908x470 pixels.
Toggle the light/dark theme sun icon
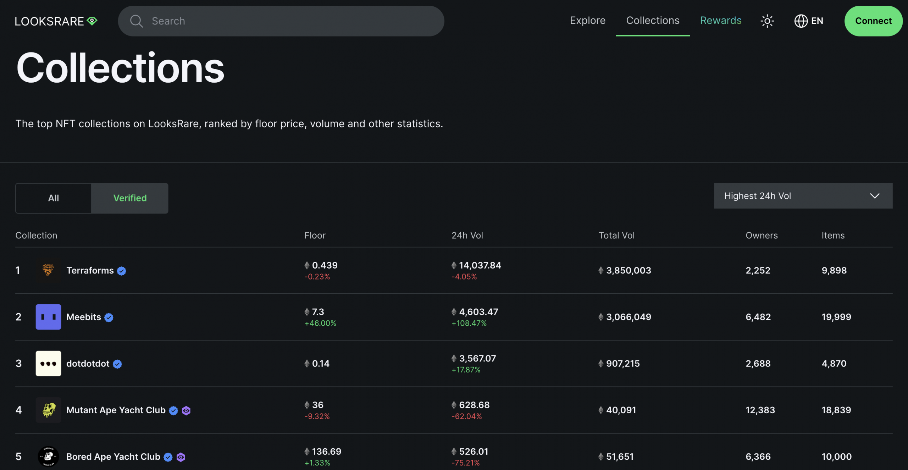[767, 21]
